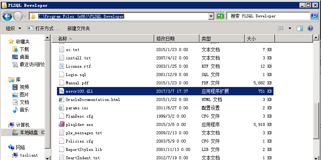Open 桌面 in the navigation pane
This screenshot has width=321, height=160.
pyautogui.click(x=24, y=57)
